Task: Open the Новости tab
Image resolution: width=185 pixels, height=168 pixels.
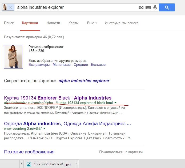Action: [53, 23]
